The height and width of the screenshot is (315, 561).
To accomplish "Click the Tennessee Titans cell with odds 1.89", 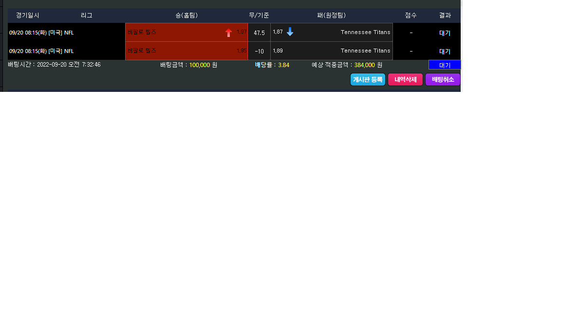I will pos(331,51).
